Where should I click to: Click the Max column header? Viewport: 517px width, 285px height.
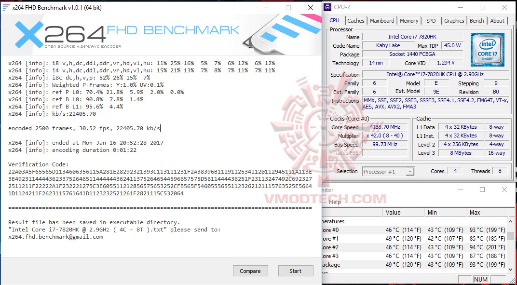[x=487, y=213]
